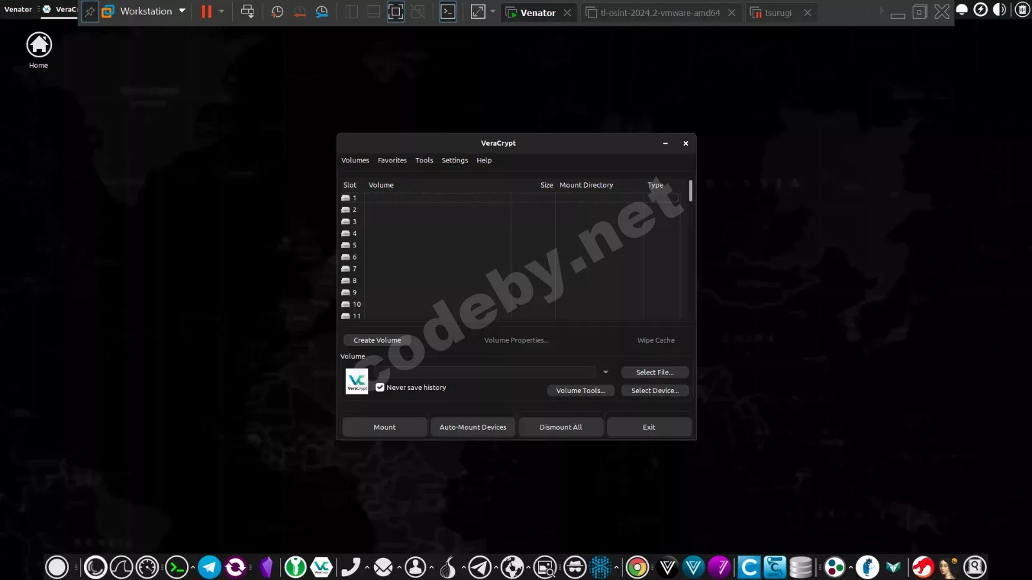Viewport: 1032px width, 580px height.
Task: Open the suspend options dropdown arrow
Action: (222, 11)
